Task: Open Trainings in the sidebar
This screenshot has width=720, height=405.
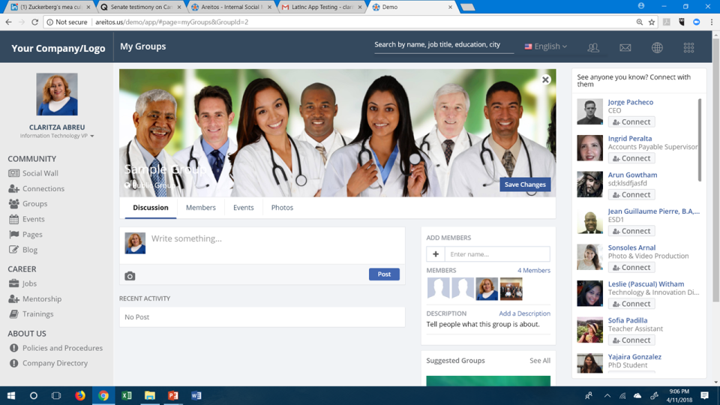Action: pyautogui.click(x=31, y=314)
